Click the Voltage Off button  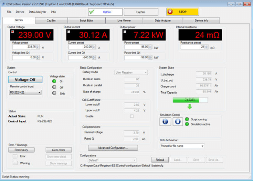point(25,80)
